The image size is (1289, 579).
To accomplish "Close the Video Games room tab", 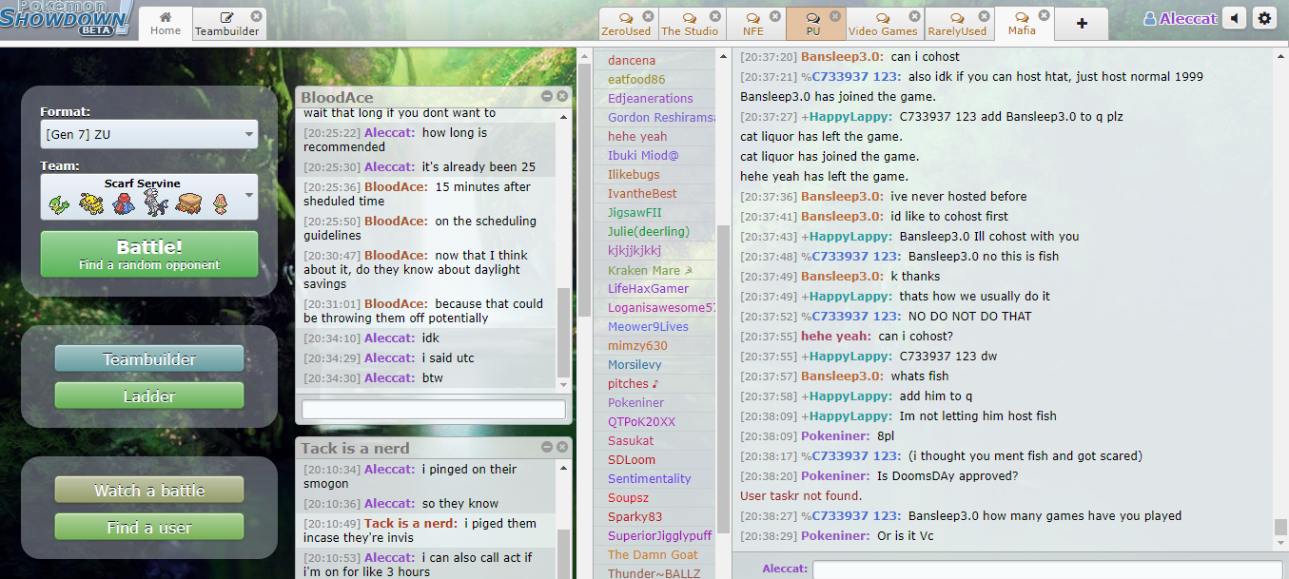I will [914, 16].
